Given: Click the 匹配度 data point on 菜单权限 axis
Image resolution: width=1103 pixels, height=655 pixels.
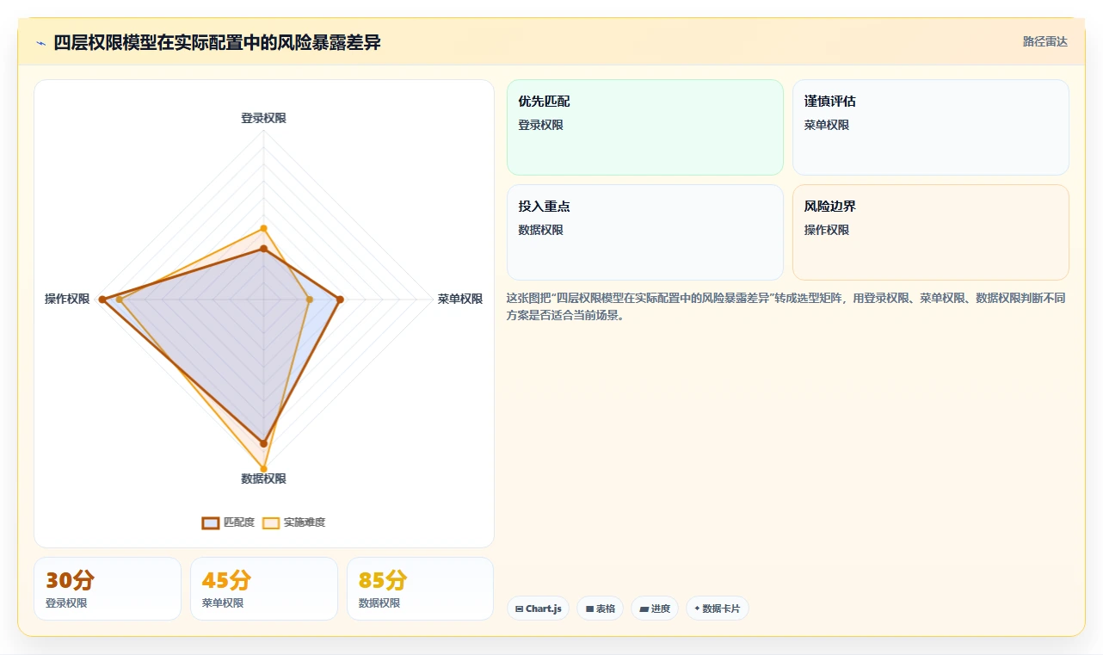Looking at the screenshot, I should coord(340,300).
